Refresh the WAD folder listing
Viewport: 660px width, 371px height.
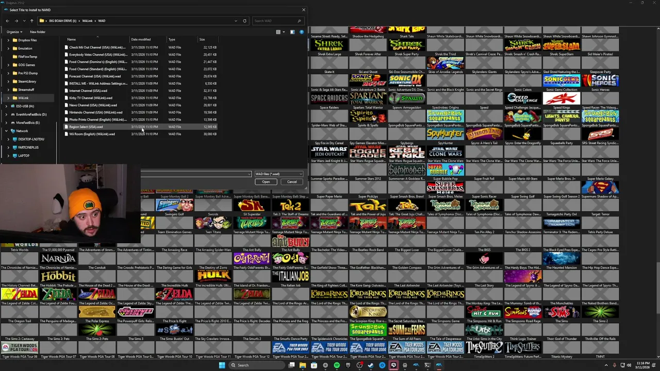point(244,21)
